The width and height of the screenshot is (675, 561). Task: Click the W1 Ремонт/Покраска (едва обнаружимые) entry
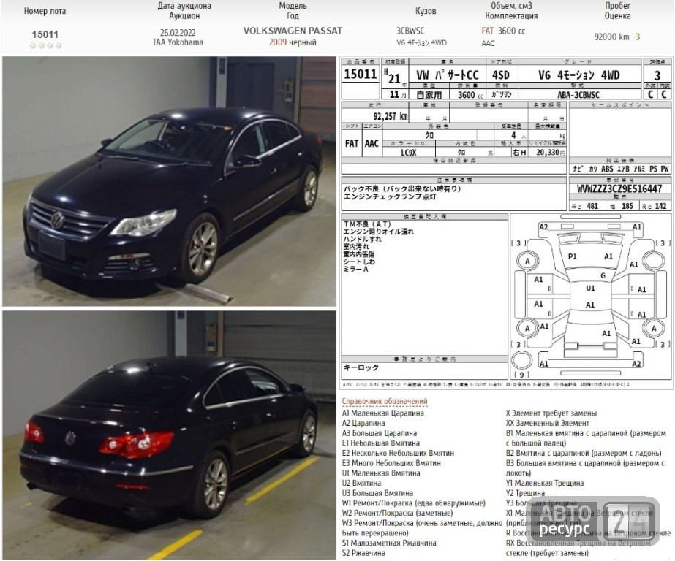(x=414, y=503)
